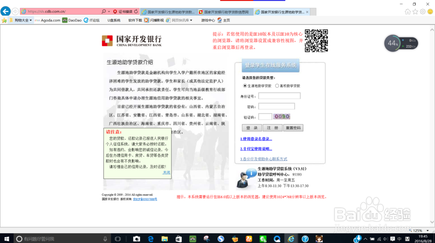
Task: Switch to 国家开发银行助学贷款信息网 tab
Action: 225,12
